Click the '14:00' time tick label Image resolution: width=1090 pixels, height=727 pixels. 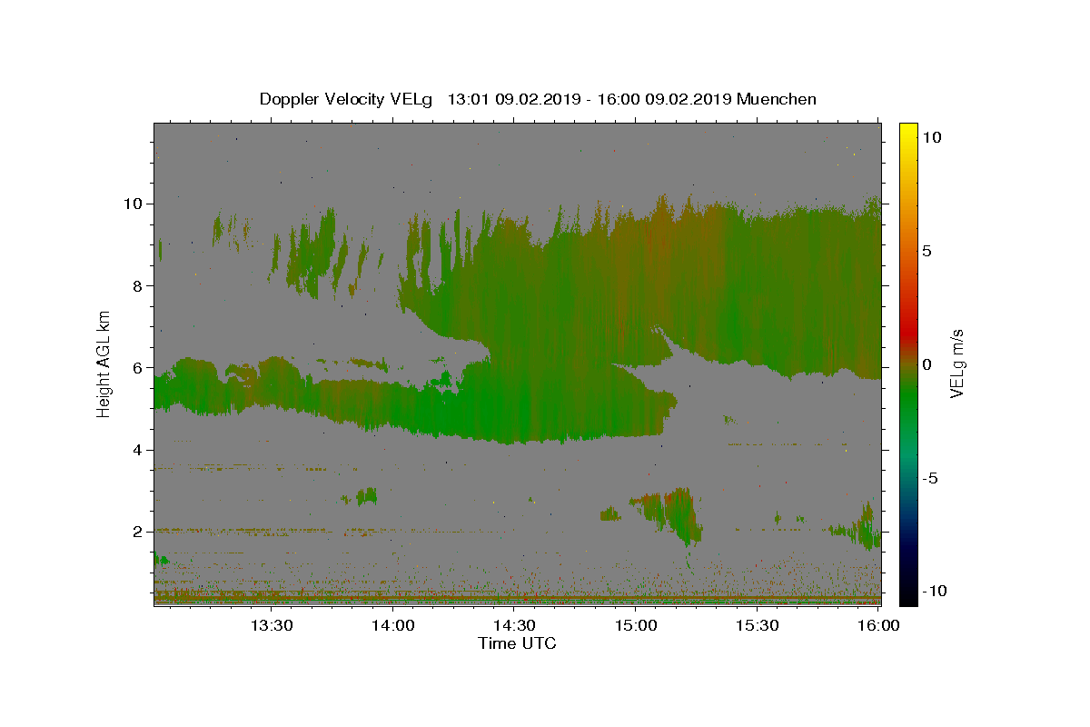point(393,625)
